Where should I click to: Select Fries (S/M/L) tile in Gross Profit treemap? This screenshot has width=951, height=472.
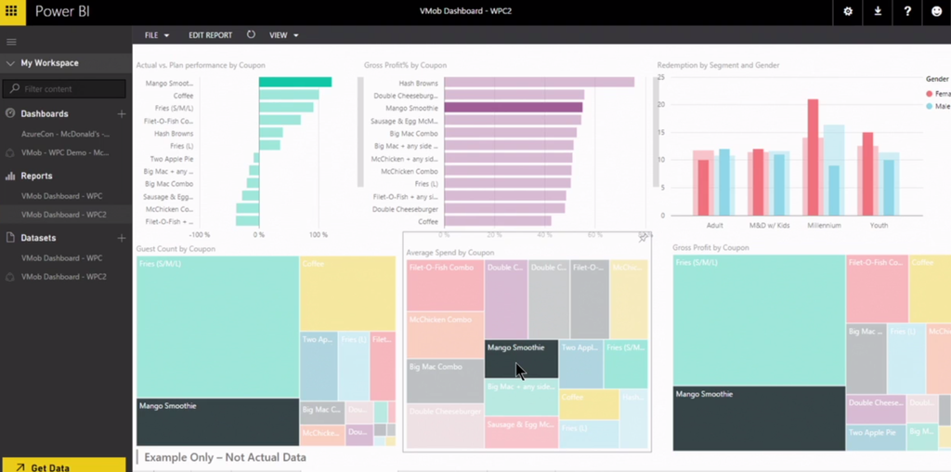point(760,320)
